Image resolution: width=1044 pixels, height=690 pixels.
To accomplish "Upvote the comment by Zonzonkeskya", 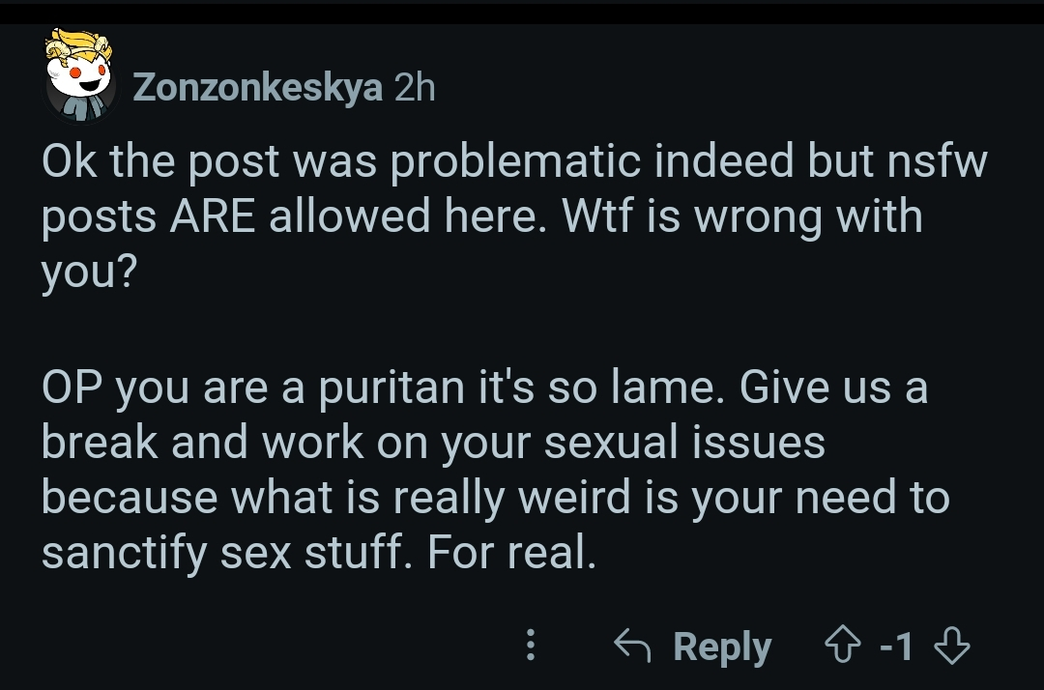I will (843, 647).
